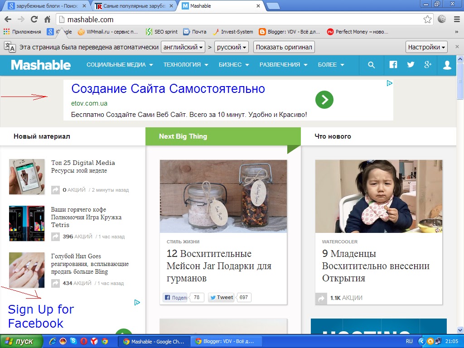Click the green arrow circle in the ad

point(324,99)
